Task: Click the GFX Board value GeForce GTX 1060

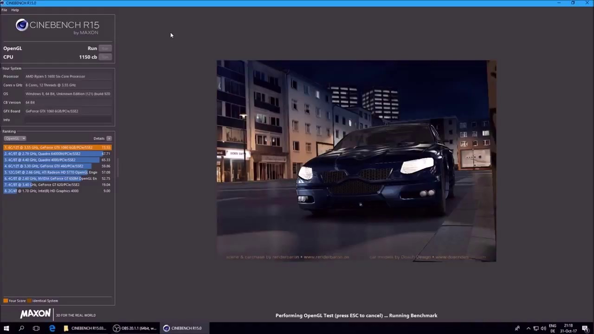Action: click(52, 111)
